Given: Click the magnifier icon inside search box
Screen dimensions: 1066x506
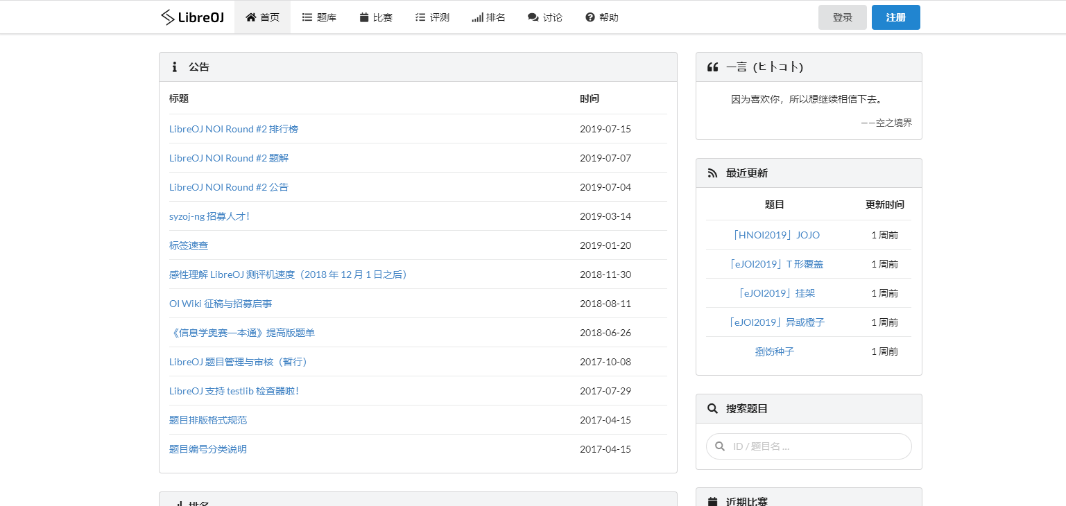Looking at the screenshot, I should pyautogui.click(x=719, y=446).
